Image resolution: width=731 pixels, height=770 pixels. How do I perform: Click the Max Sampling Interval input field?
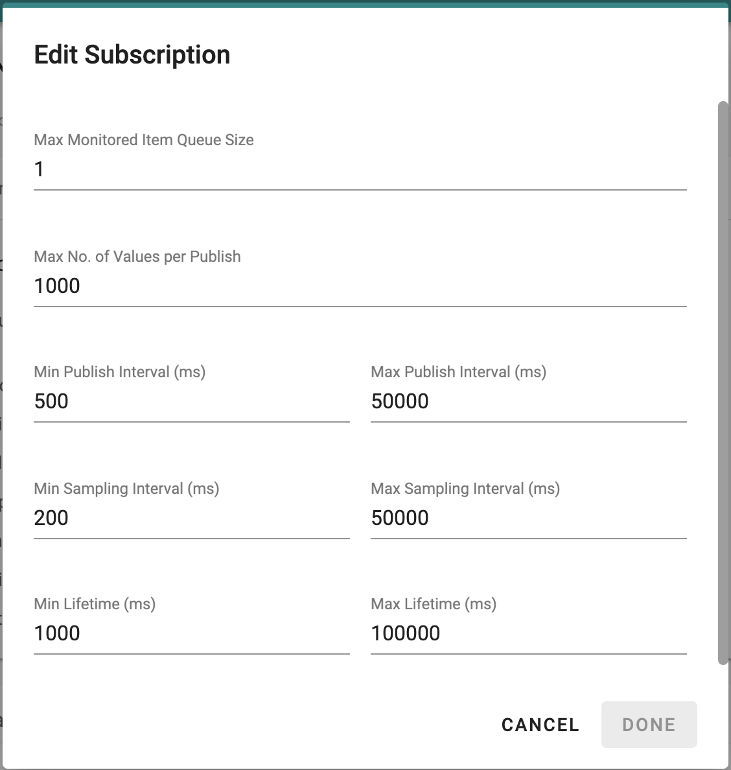(x=529, y=518)
